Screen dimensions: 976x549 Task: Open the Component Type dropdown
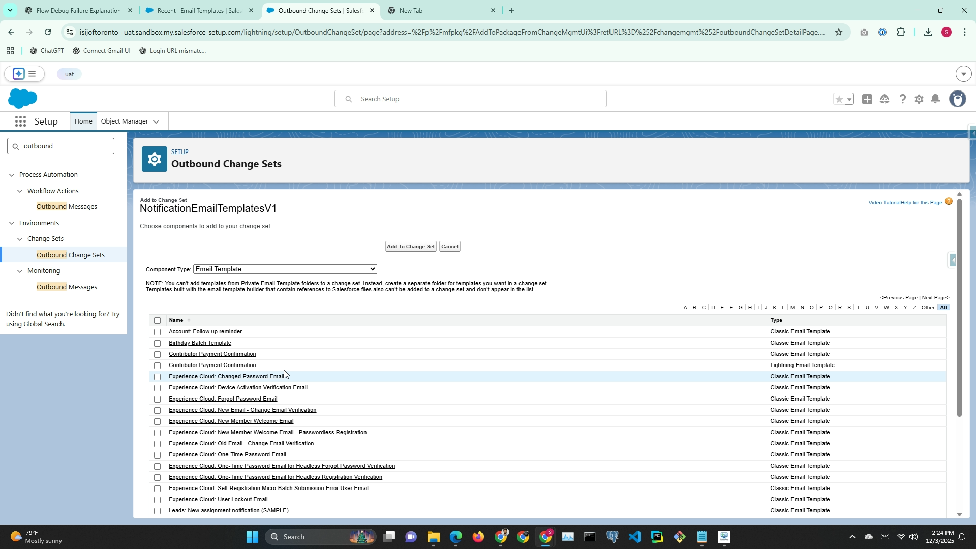285,269
